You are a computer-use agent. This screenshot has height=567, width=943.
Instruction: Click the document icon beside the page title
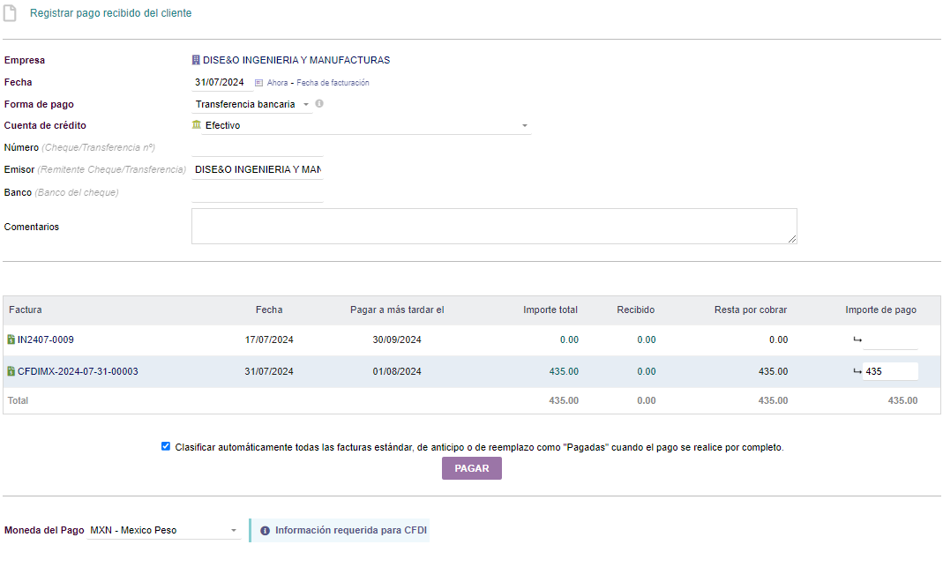tap(11, 13)
